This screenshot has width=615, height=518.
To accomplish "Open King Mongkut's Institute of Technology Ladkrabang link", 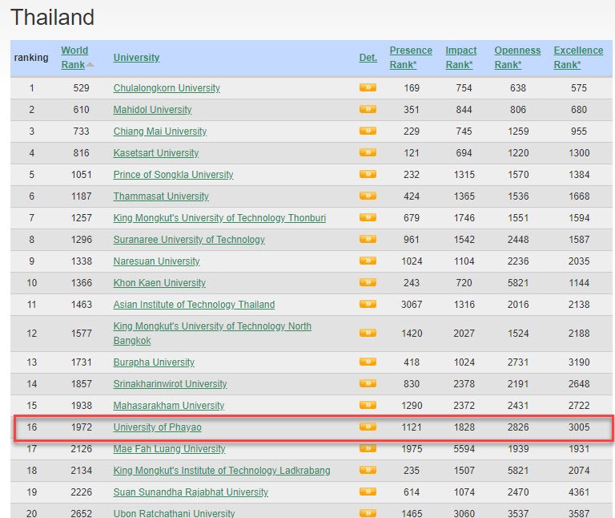I will pos(222,470).
